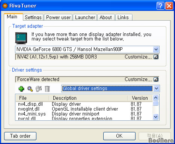Go to the About tab
Image resolution: width=175 pixels, height=144 pixels.
tap(106, 17)
